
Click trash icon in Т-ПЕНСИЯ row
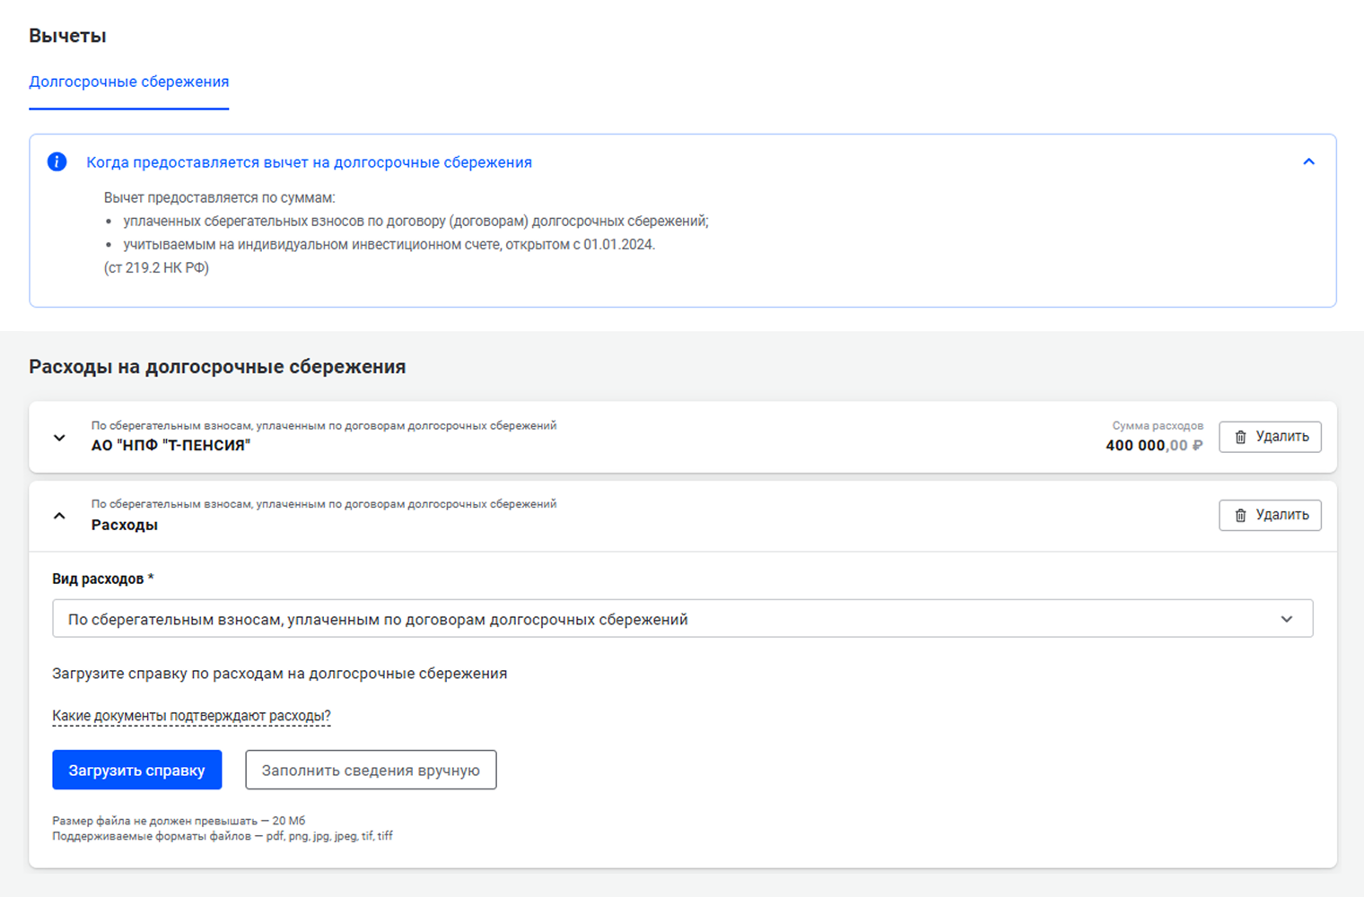[x=1240, y=437]
